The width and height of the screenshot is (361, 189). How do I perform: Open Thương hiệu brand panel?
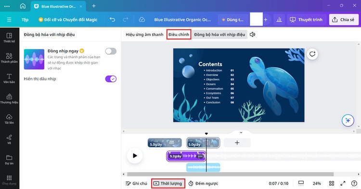(9, 99)
